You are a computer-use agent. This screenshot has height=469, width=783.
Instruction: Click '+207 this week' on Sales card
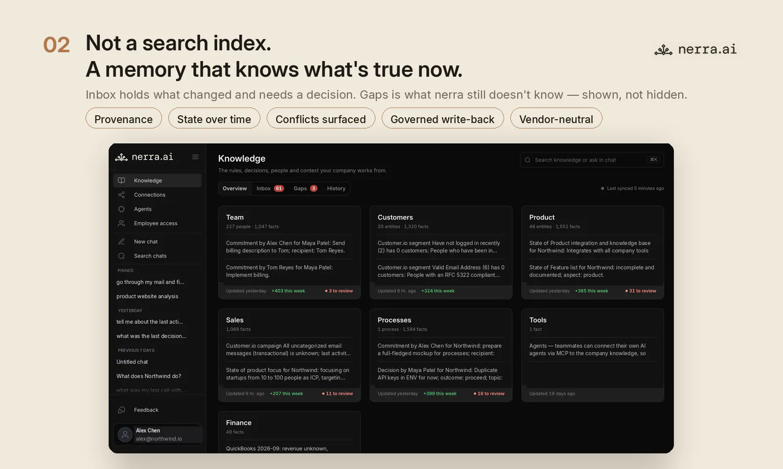point(286,394)
